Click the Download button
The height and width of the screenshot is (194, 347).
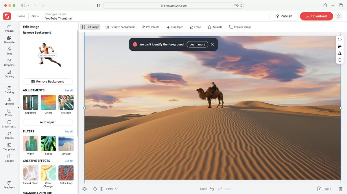point(316,16)
